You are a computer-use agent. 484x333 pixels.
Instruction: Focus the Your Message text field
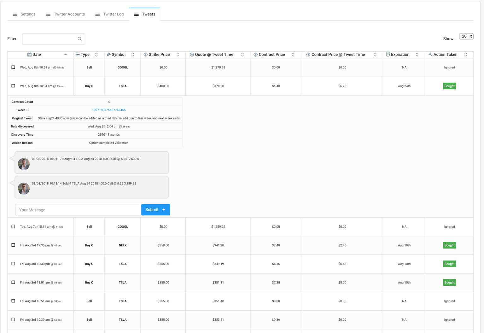[78, 210]
